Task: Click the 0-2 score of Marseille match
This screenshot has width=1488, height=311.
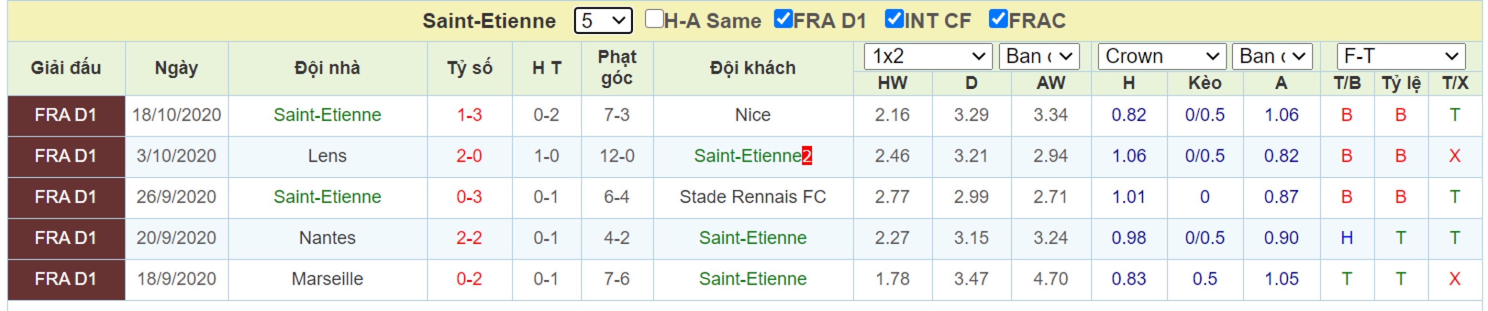Action: point(469,279)
